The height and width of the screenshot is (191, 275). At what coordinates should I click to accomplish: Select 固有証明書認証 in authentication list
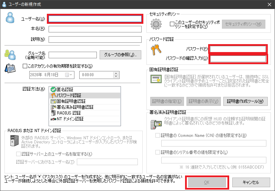[x=85, y=101]
